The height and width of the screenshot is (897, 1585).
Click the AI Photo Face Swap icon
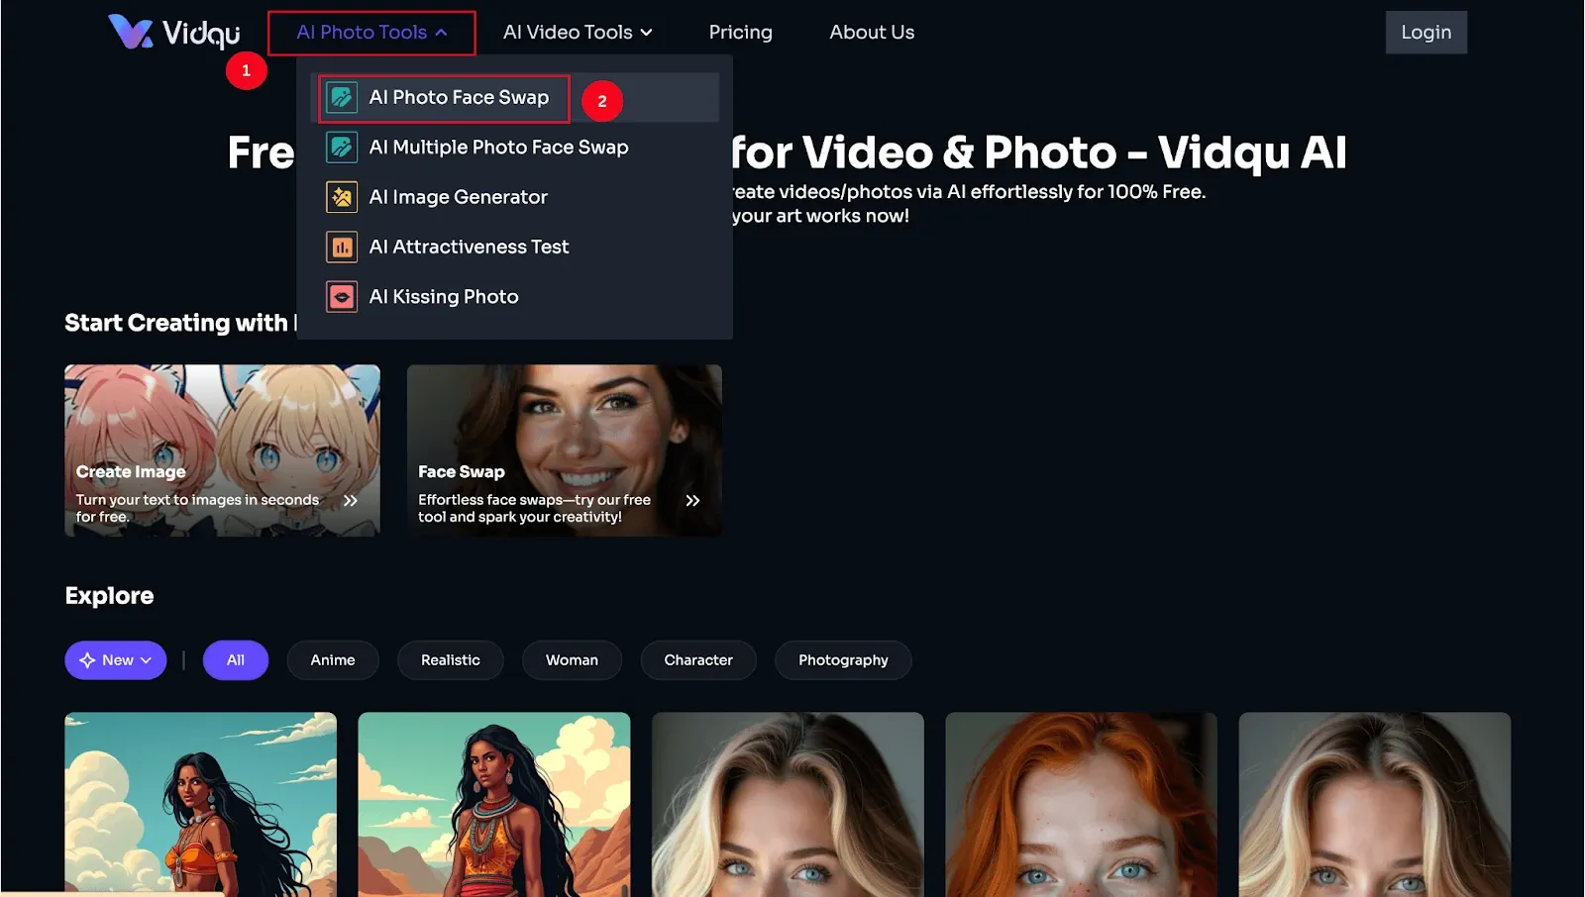point(342,97)
